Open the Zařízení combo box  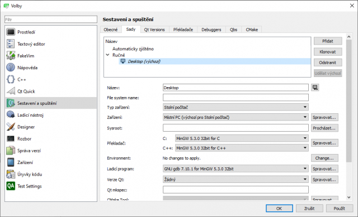point(235,117)
